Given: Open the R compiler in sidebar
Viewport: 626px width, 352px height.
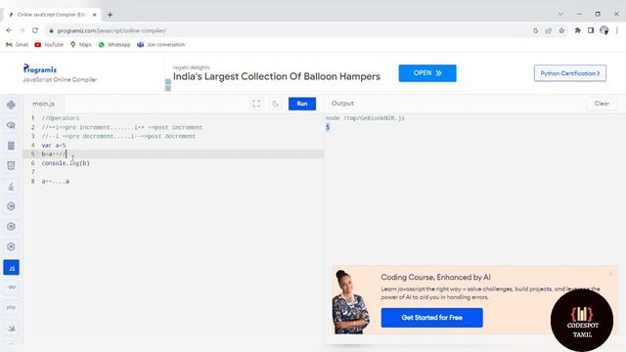Looking at the screenshot, I should 11,125.
